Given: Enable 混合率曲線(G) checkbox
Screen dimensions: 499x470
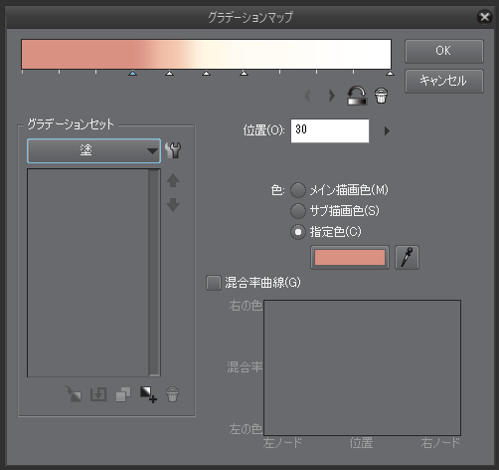Looking at the screenshot, I should click(x=214, y=283).
